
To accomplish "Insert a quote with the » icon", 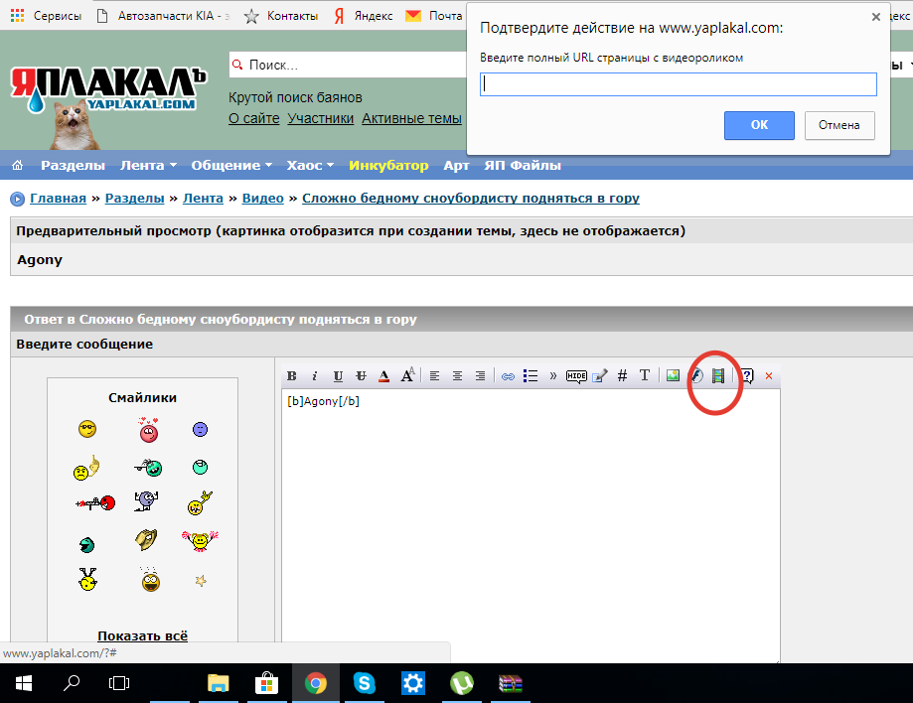I will pos(552,376).
